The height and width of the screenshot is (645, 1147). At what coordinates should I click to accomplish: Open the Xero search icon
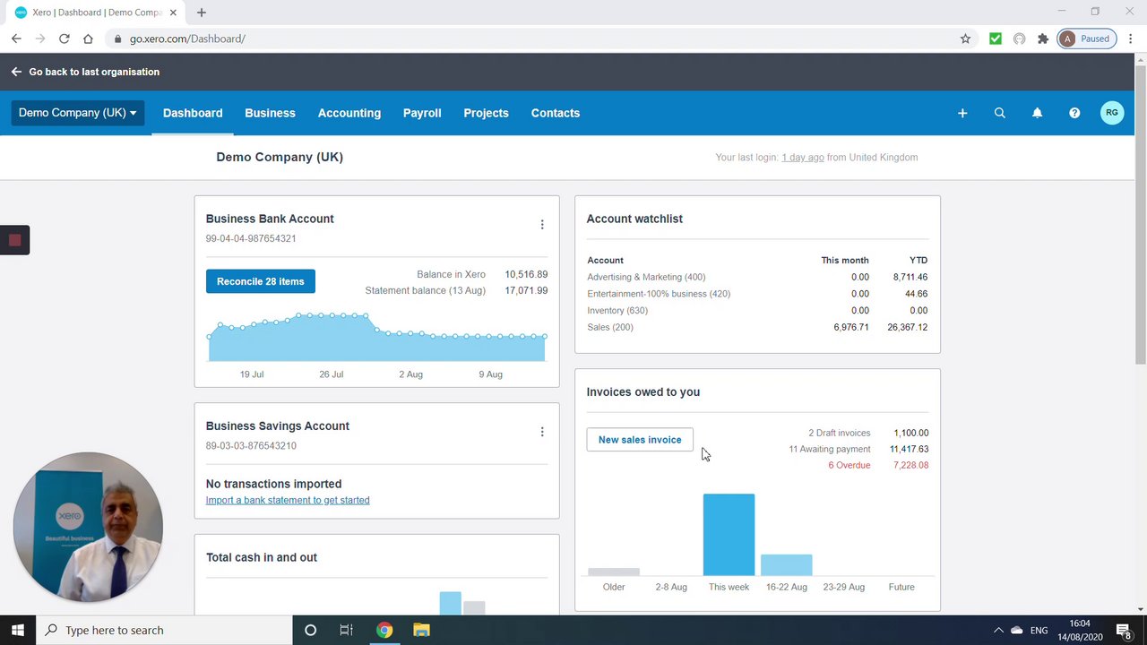coord(1000,113)
